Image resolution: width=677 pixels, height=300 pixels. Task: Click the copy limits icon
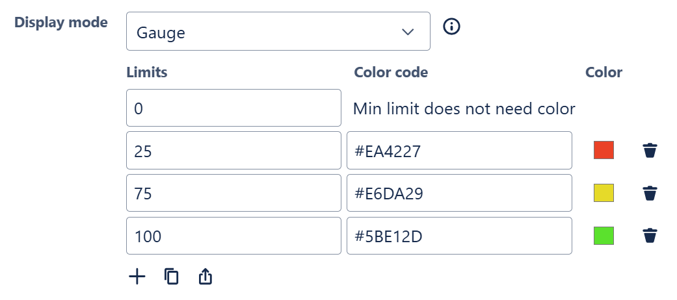click(x=171, y=277)
